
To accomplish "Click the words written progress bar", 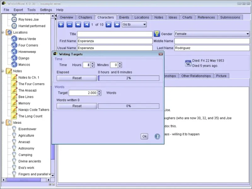I will point(129,106).
